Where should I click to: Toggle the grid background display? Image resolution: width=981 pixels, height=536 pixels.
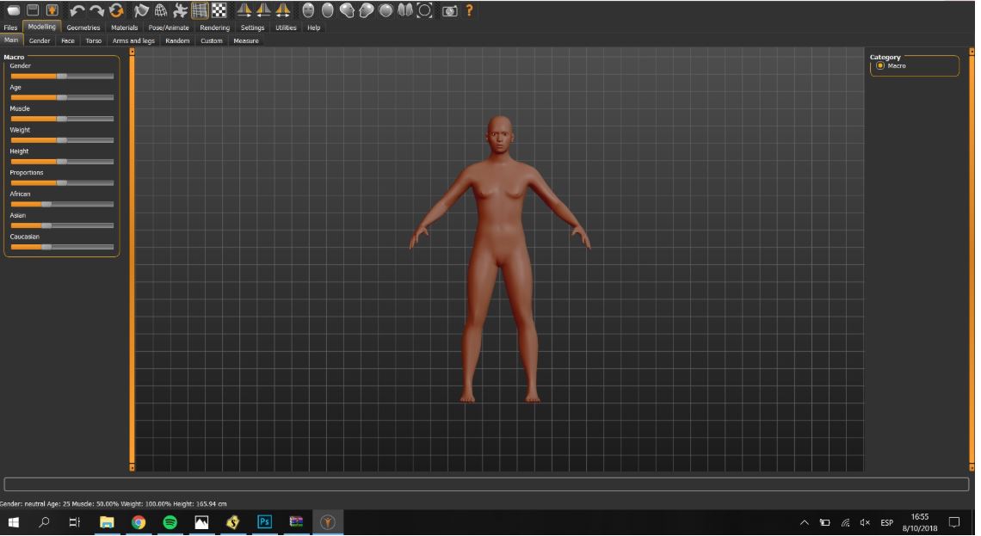(200, 11)
